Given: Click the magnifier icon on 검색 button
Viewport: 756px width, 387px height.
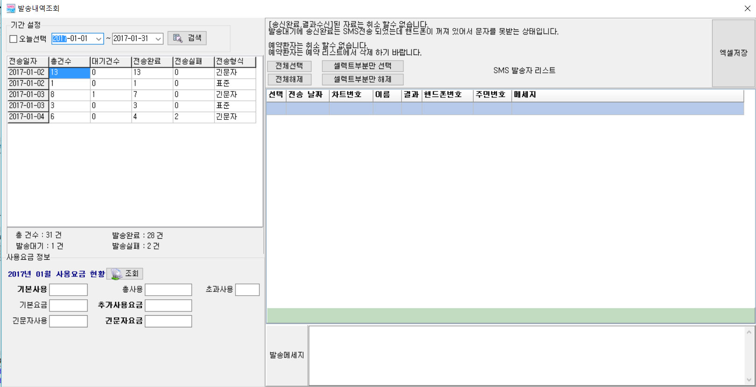Looking at the screenshot, I should [178, 38].
